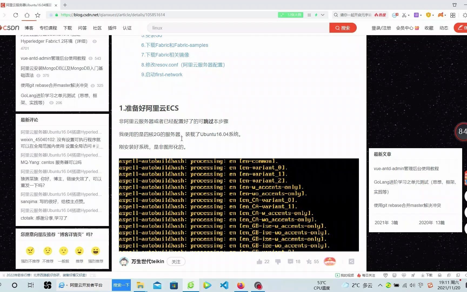Click the orange 搜索 search button
The image size is (467, 292).
343,28
